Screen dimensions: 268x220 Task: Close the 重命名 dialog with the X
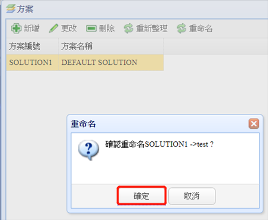[x=254, y=123]
